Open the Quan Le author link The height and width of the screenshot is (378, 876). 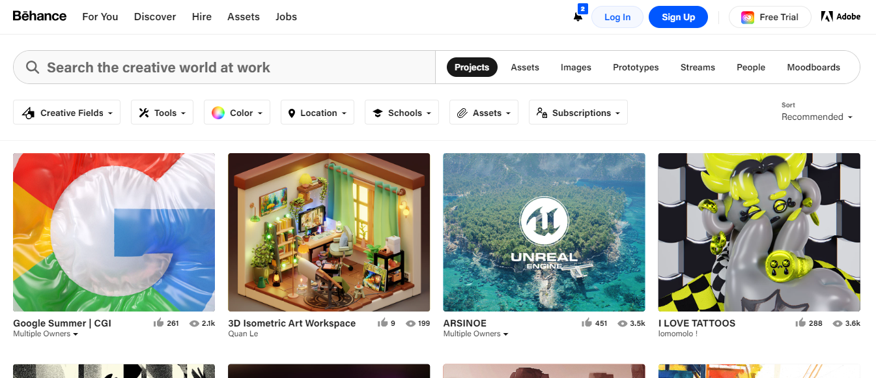pyautogui.click(x=243, y=334)
